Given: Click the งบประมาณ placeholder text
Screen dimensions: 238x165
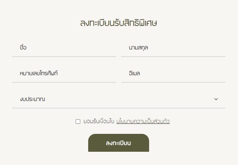Looking at the screenshot, I should [x=33, y=99].
